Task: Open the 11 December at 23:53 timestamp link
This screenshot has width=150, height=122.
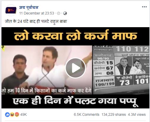Action: pos(37,13)
